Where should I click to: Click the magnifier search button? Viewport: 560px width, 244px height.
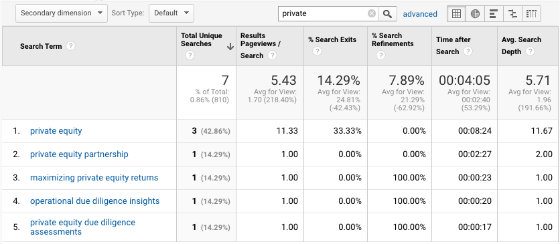pos(387,14)
